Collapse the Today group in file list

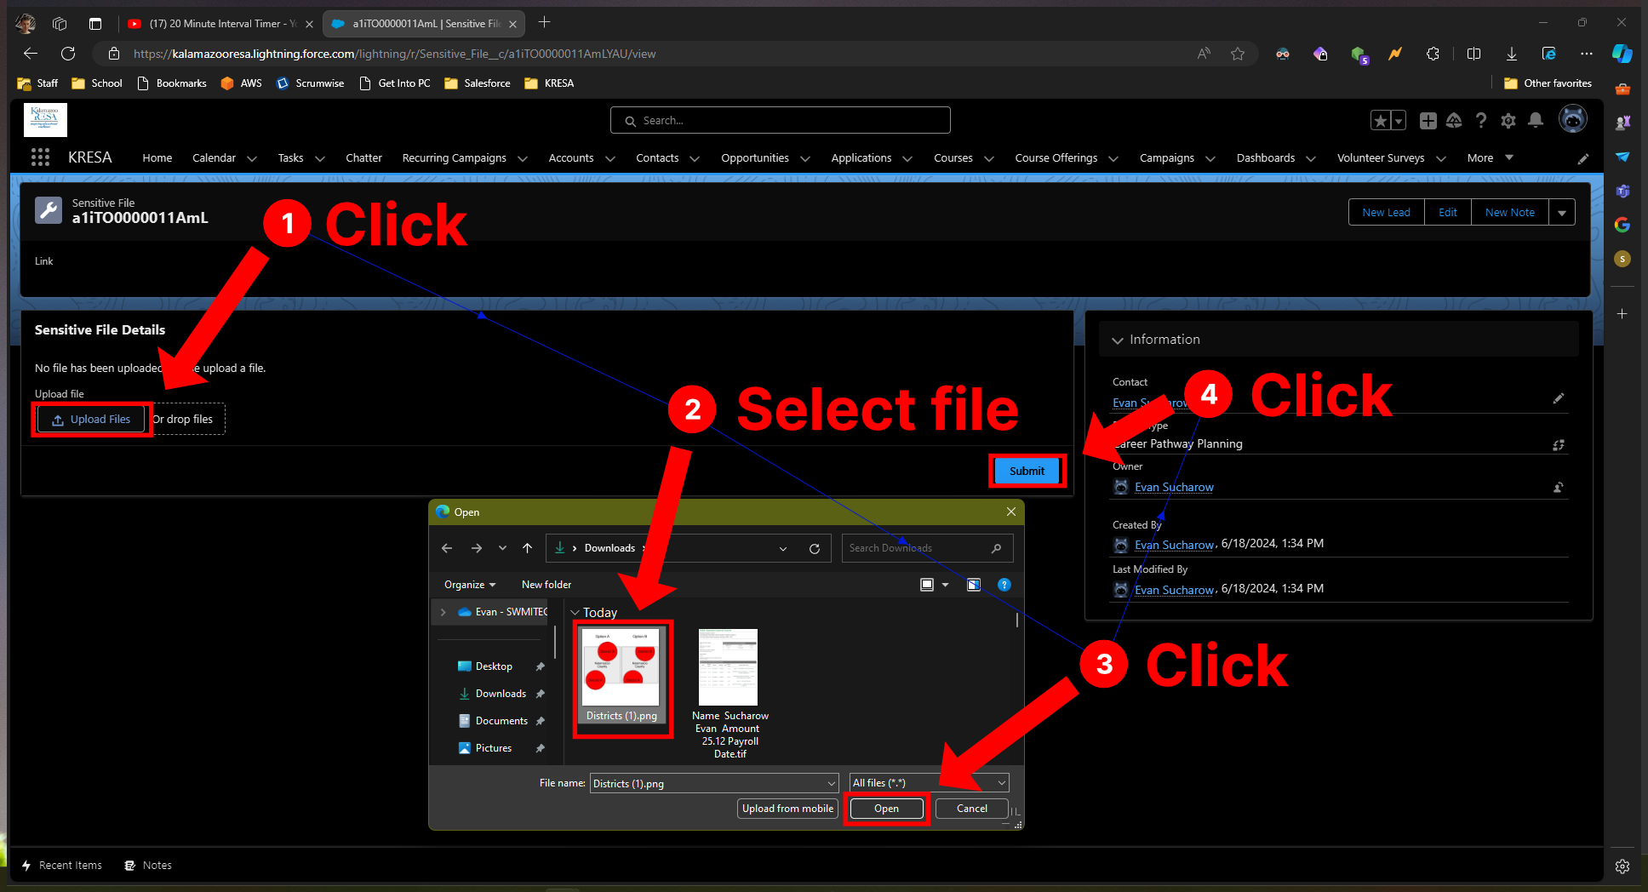575,613
